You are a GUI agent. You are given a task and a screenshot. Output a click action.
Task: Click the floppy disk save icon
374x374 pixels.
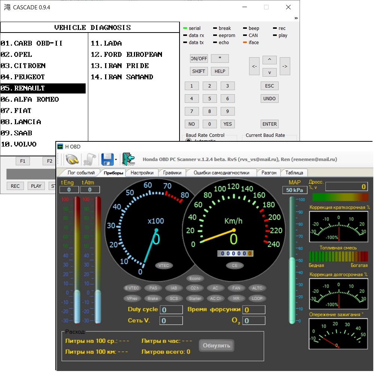click(107, 159)
